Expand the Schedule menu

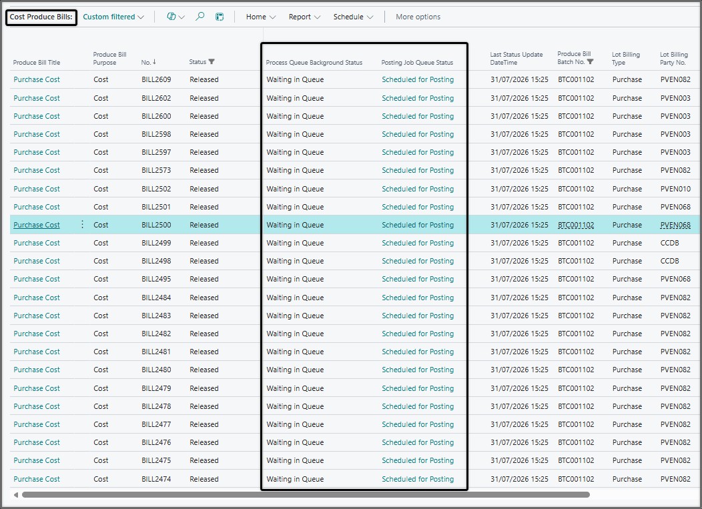[x=353, y=17]
